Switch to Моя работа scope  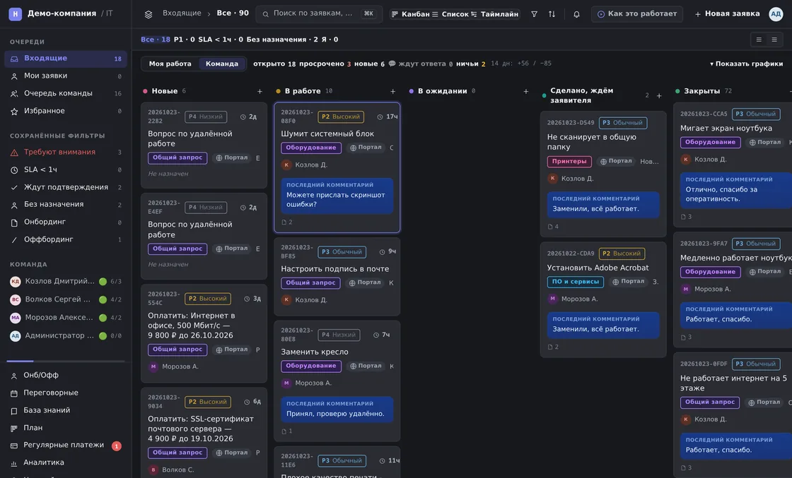click(x=170, y=64)
